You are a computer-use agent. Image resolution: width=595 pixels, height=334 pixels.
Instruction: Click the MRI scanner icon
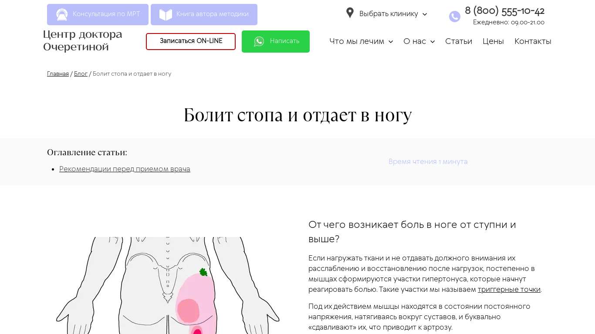click(62, 15)
